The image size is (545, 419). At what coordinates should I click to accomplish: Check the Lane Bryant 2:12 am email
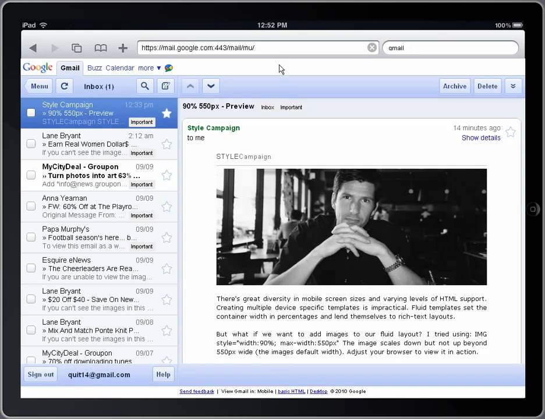(31, 144)
